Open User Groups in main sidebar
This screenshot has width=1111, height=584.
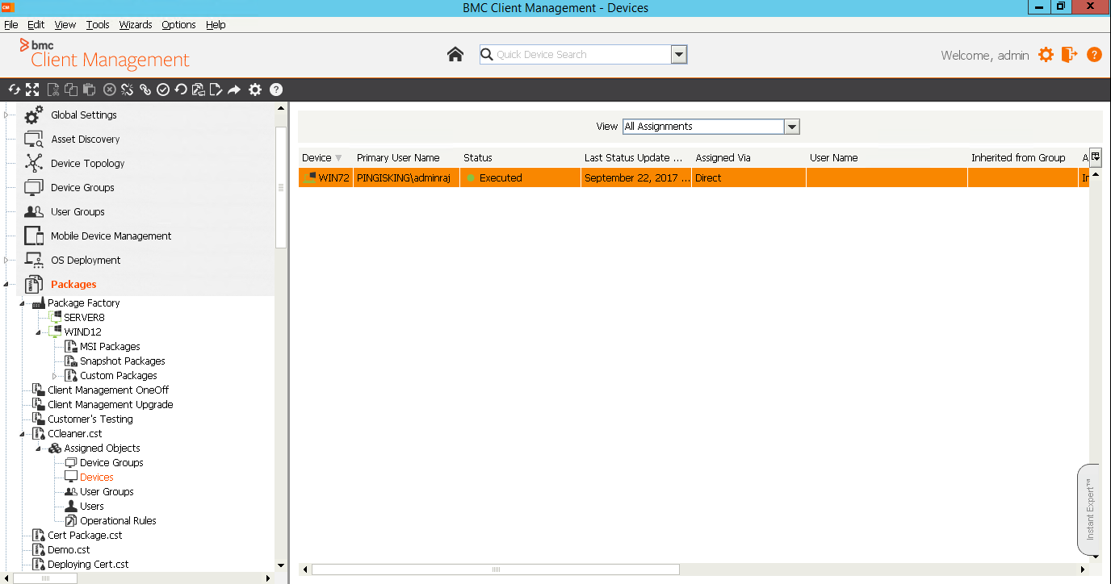tap(78, 212)
